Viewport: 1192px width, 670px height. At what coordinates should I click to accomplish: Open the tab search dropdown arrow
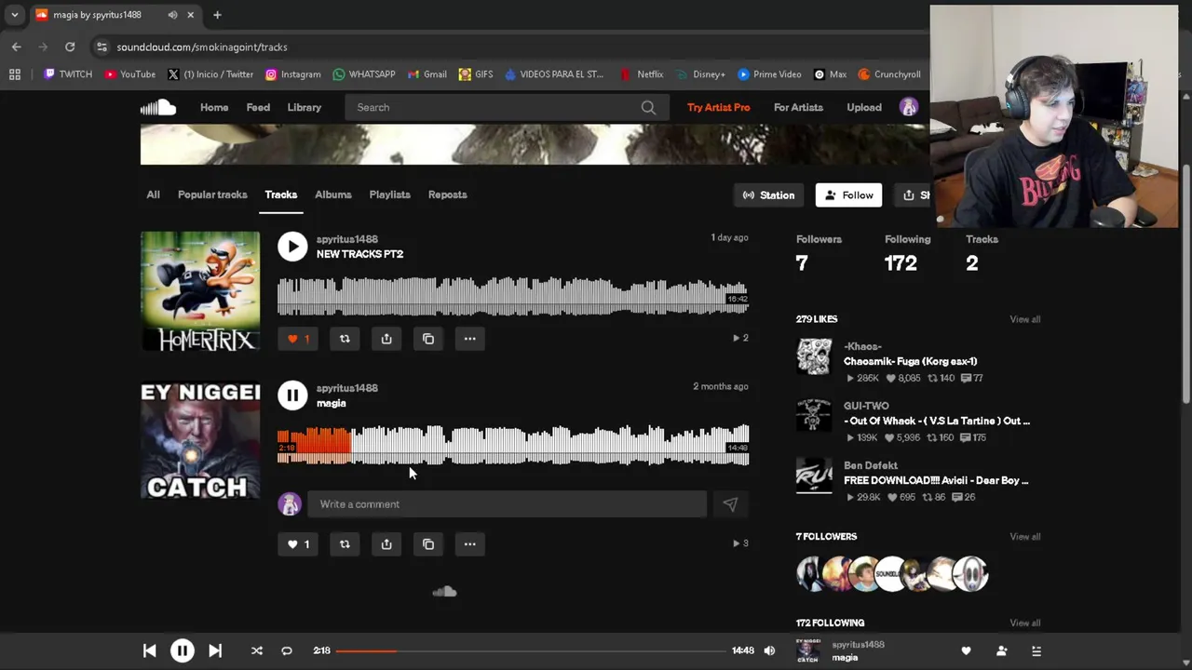coord(14,15)
